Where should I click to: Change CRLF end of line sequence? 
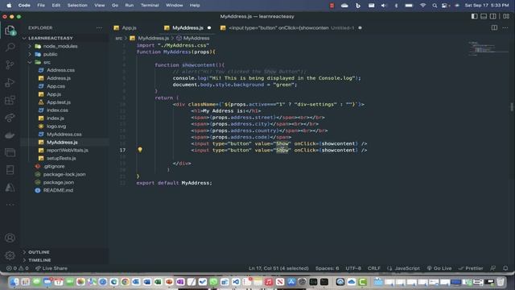coord(373,268)
